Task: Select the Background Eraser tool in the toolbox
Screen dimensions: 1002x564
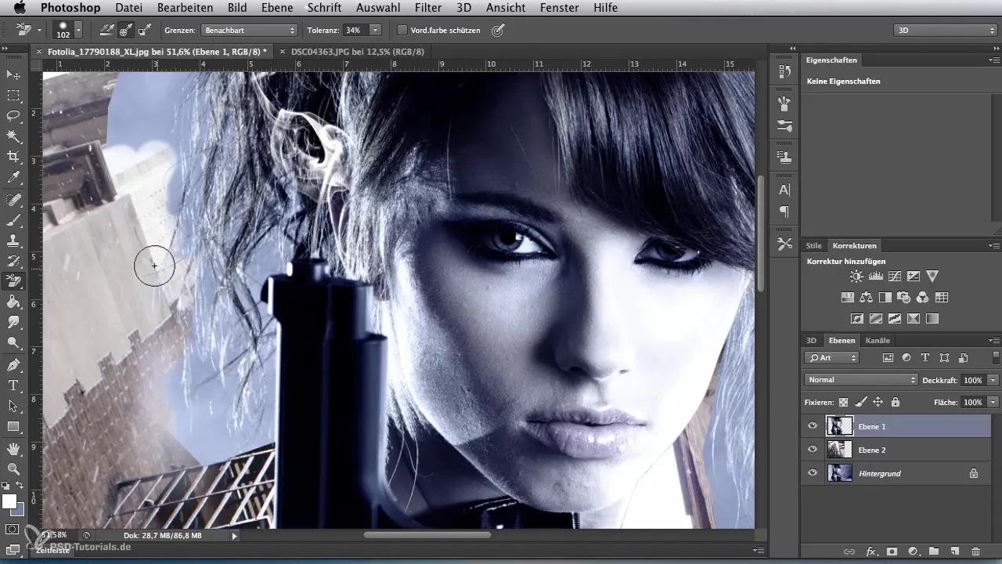Action: 13,281
